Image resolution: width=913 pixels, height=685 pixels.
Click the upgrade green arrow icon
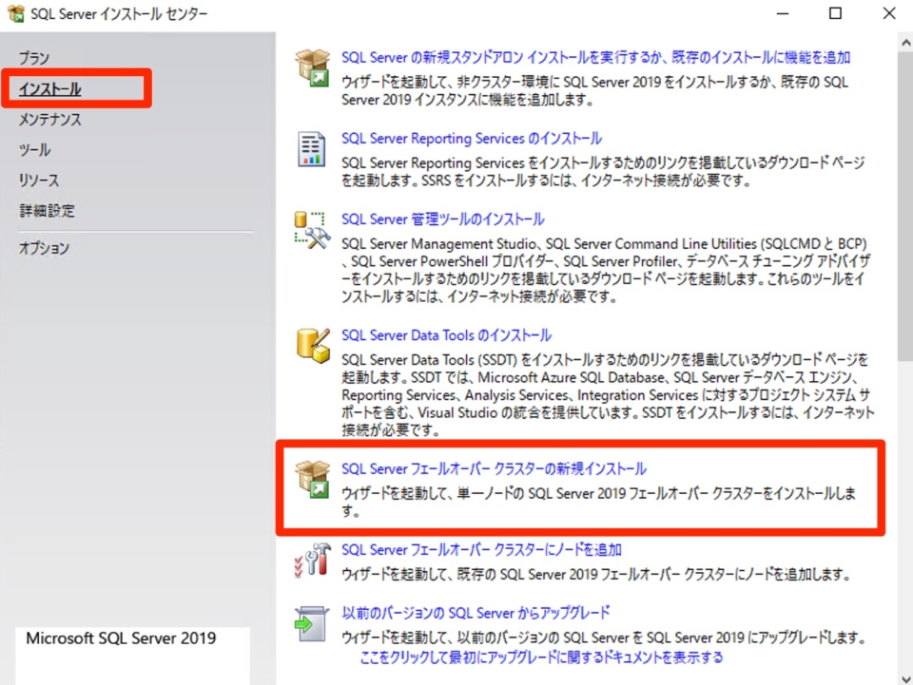pos(312,624)
